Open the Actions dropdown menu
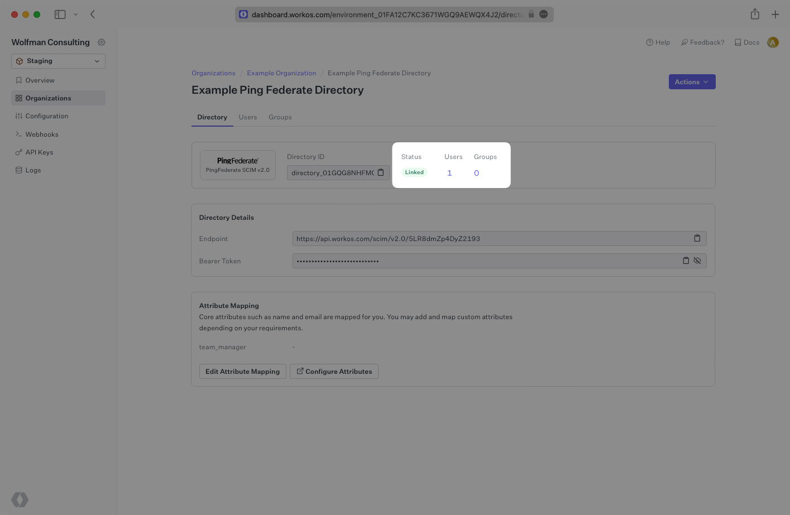The image size is (790, 515). 692,81
